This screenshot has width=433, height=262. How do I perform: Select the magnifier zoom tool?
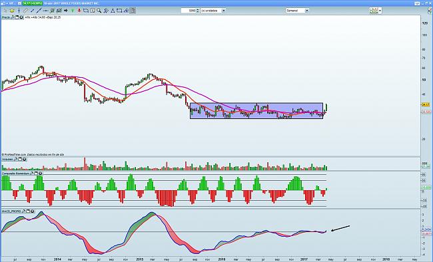(99, 11)
